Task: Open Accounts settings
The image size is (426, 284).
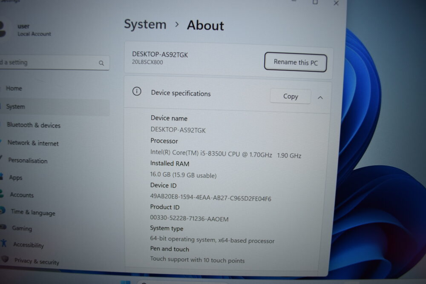Action: (22, 195)
